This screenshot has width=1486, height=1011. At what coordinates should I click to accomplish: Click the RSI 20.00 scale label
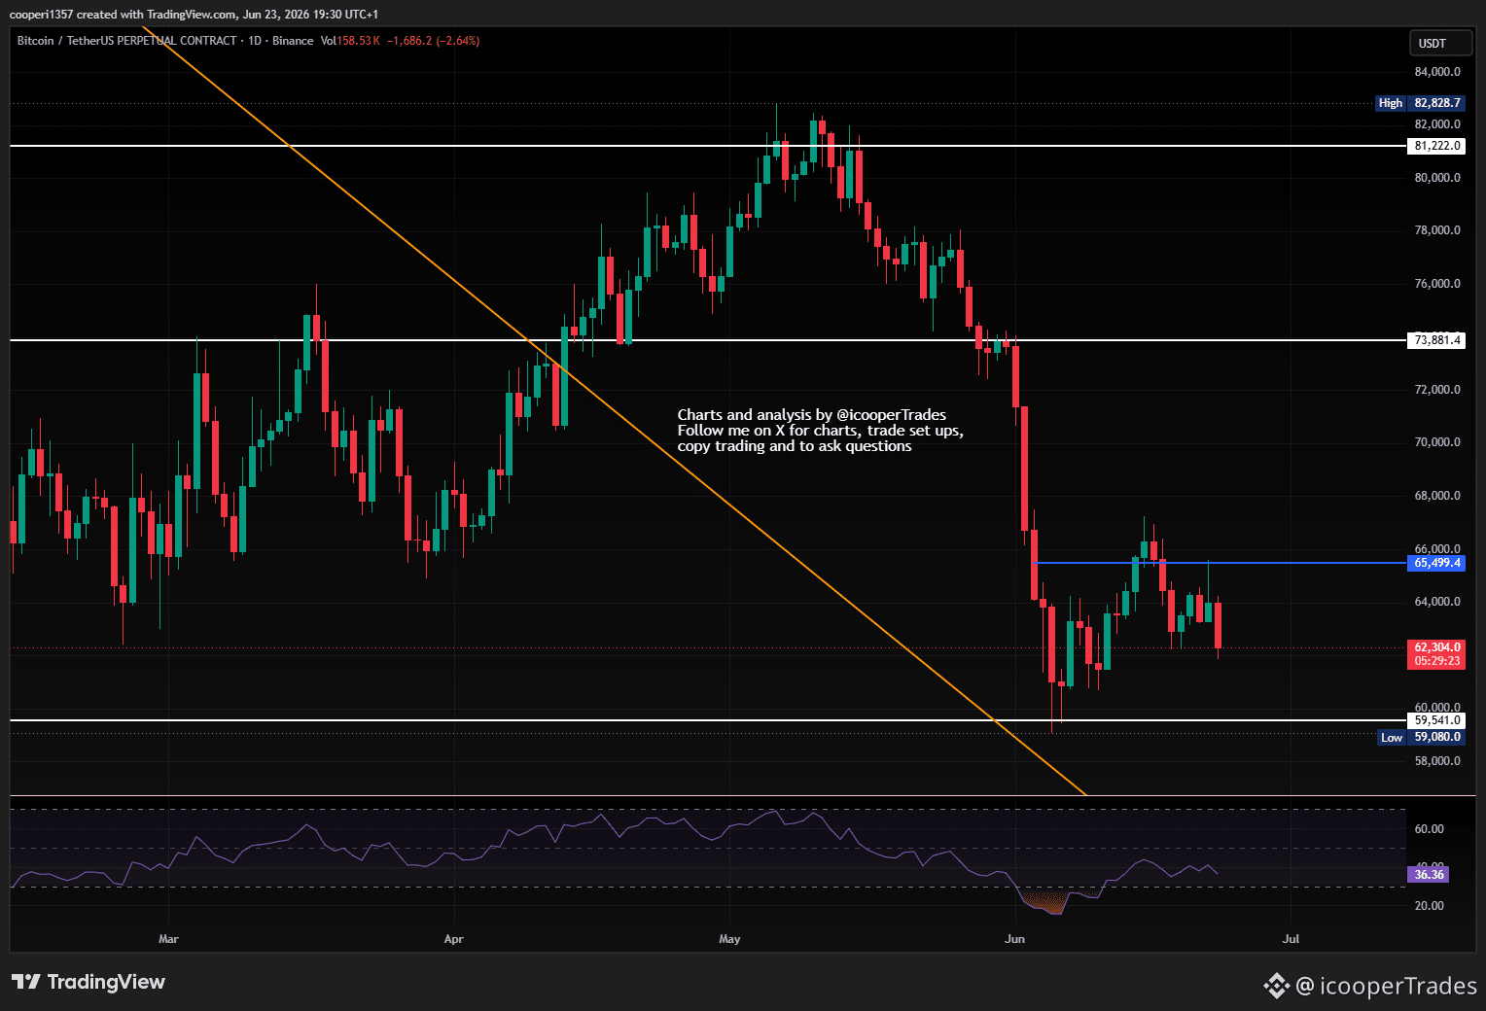(1429, 906)
